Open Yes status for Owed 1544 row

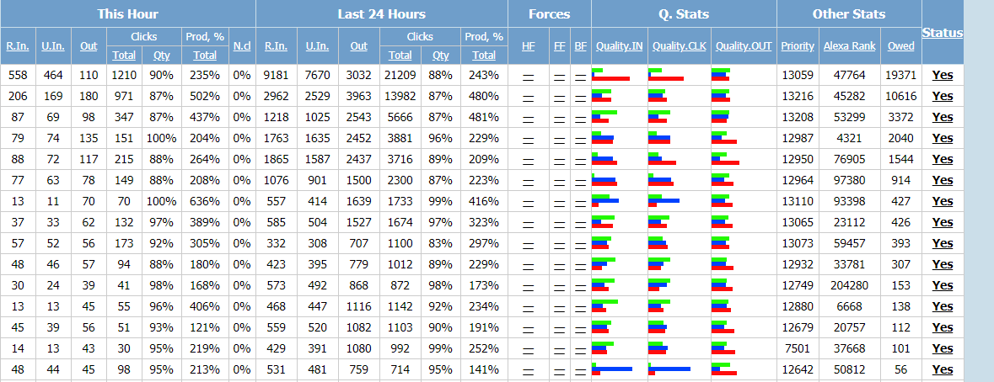click(943, 159)
